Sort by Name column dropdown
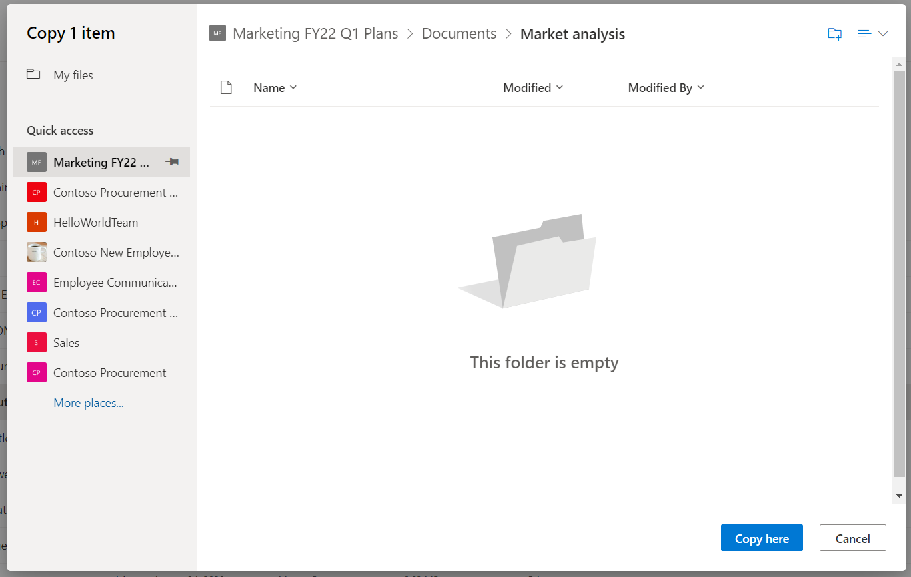Image resolution: width=911 pixels, height=577 pixels. point(275,88)
